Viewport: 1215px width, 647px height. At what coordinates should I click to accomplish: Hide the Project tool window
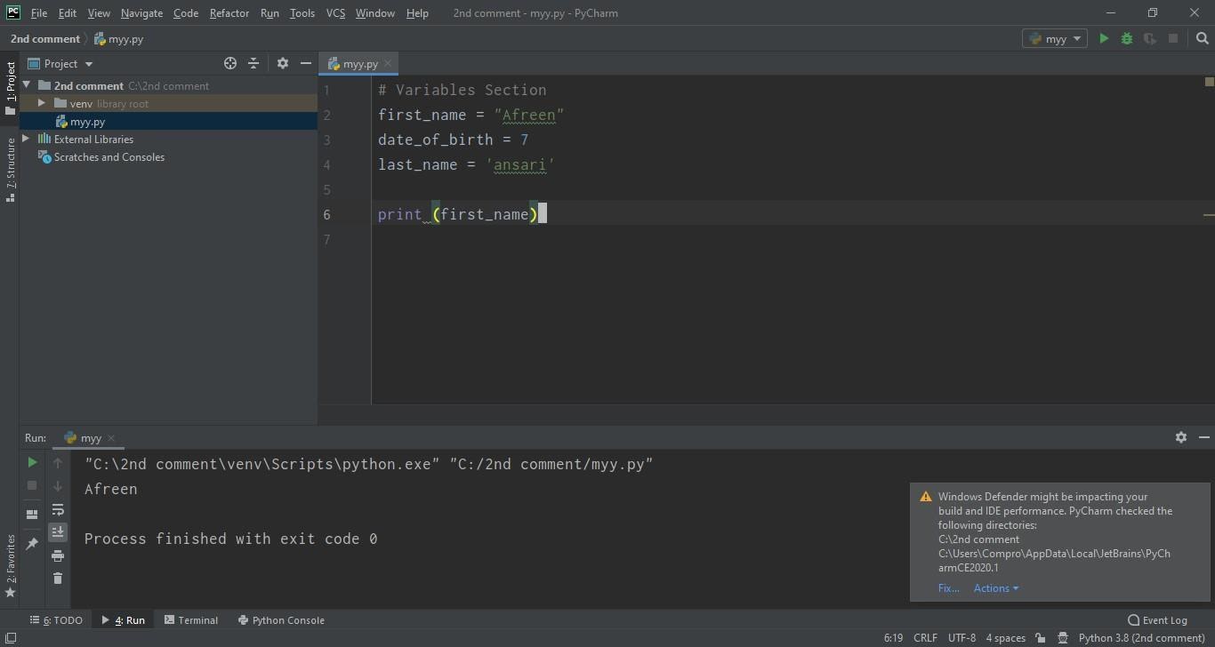coord(306,63)
